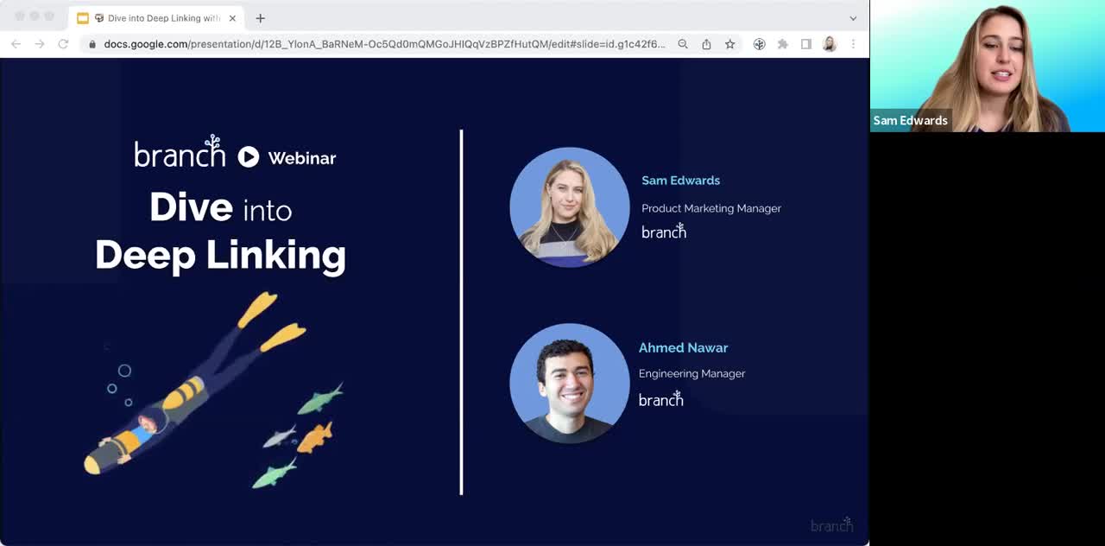View site info via lock icon
The height and width of the screenshot is (546, 1105).
[92, 44]
